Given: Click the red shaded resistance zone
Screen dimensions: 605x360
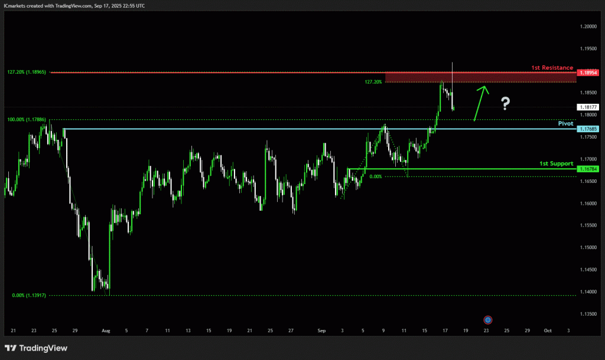Looking at the screenshot, I should [x=481, y=77].
